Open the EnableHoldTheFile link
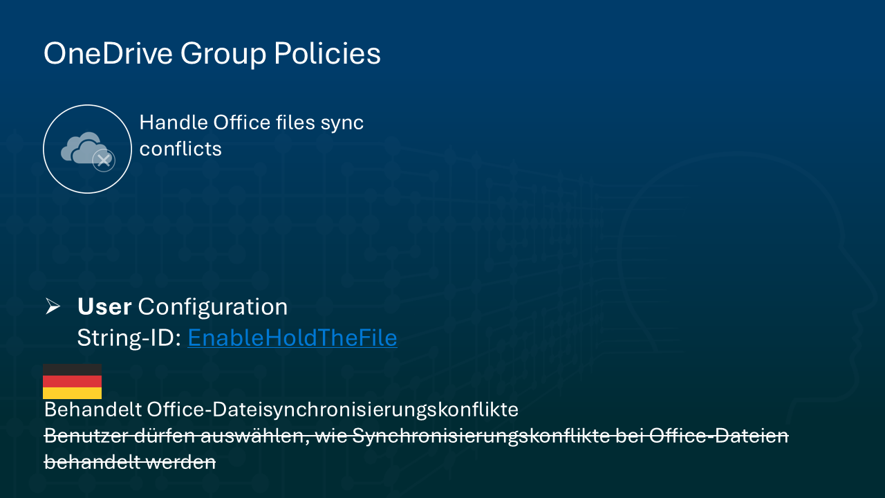Image resolution: width=885 pixels, height=498 pixels. point(292,338)
